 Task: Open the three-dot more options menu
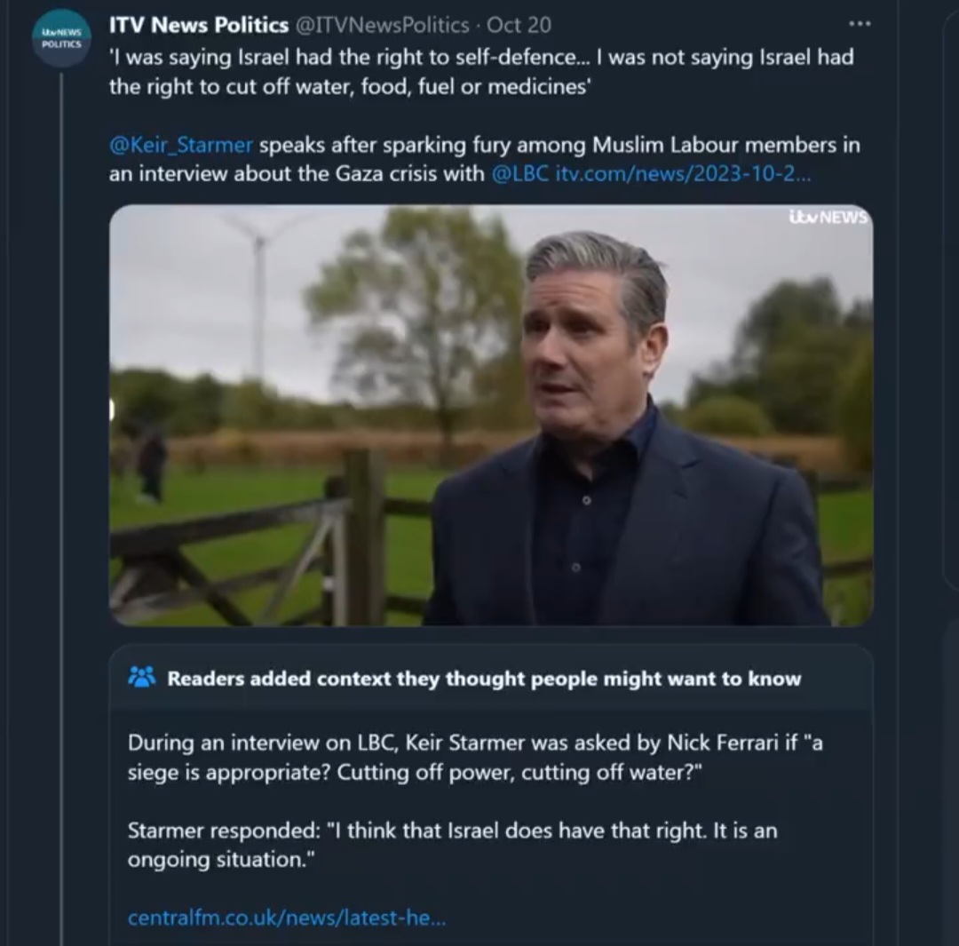click(x=860, y=24)
